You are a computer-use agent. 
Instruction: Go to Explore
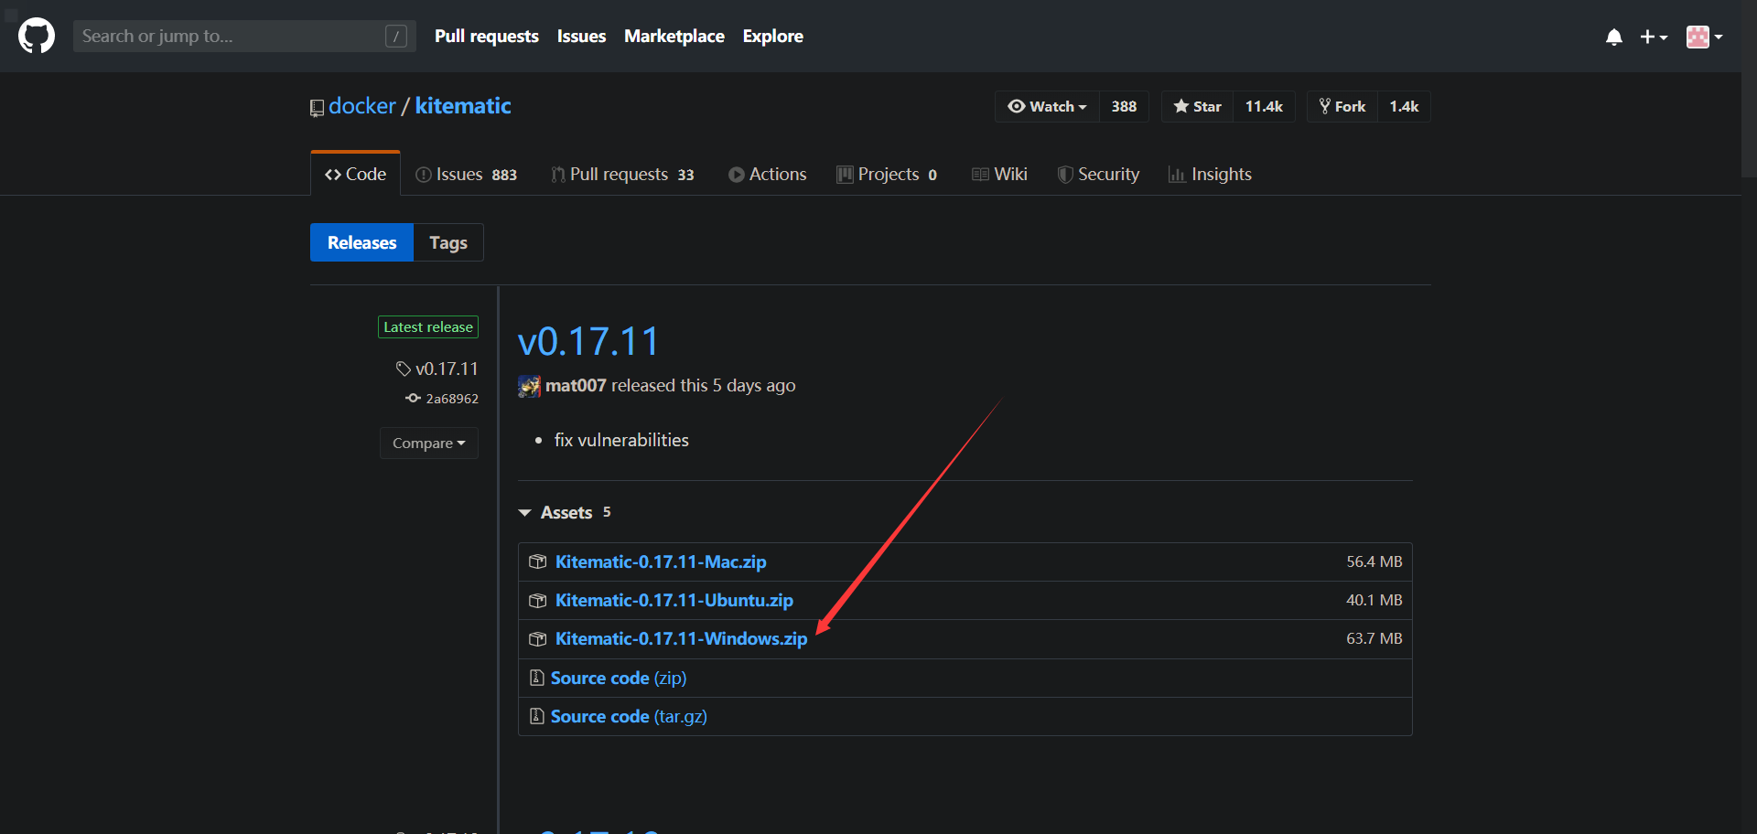click(773, 37)
